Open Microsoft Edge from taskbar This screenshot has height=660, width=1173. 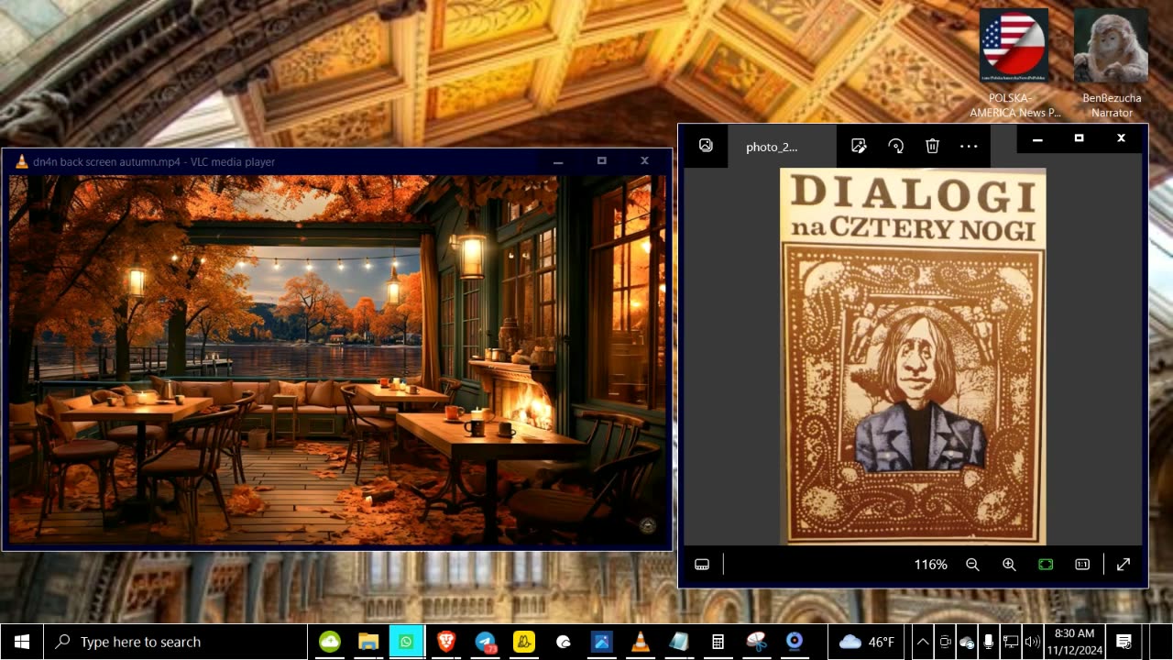coord(563,642)
